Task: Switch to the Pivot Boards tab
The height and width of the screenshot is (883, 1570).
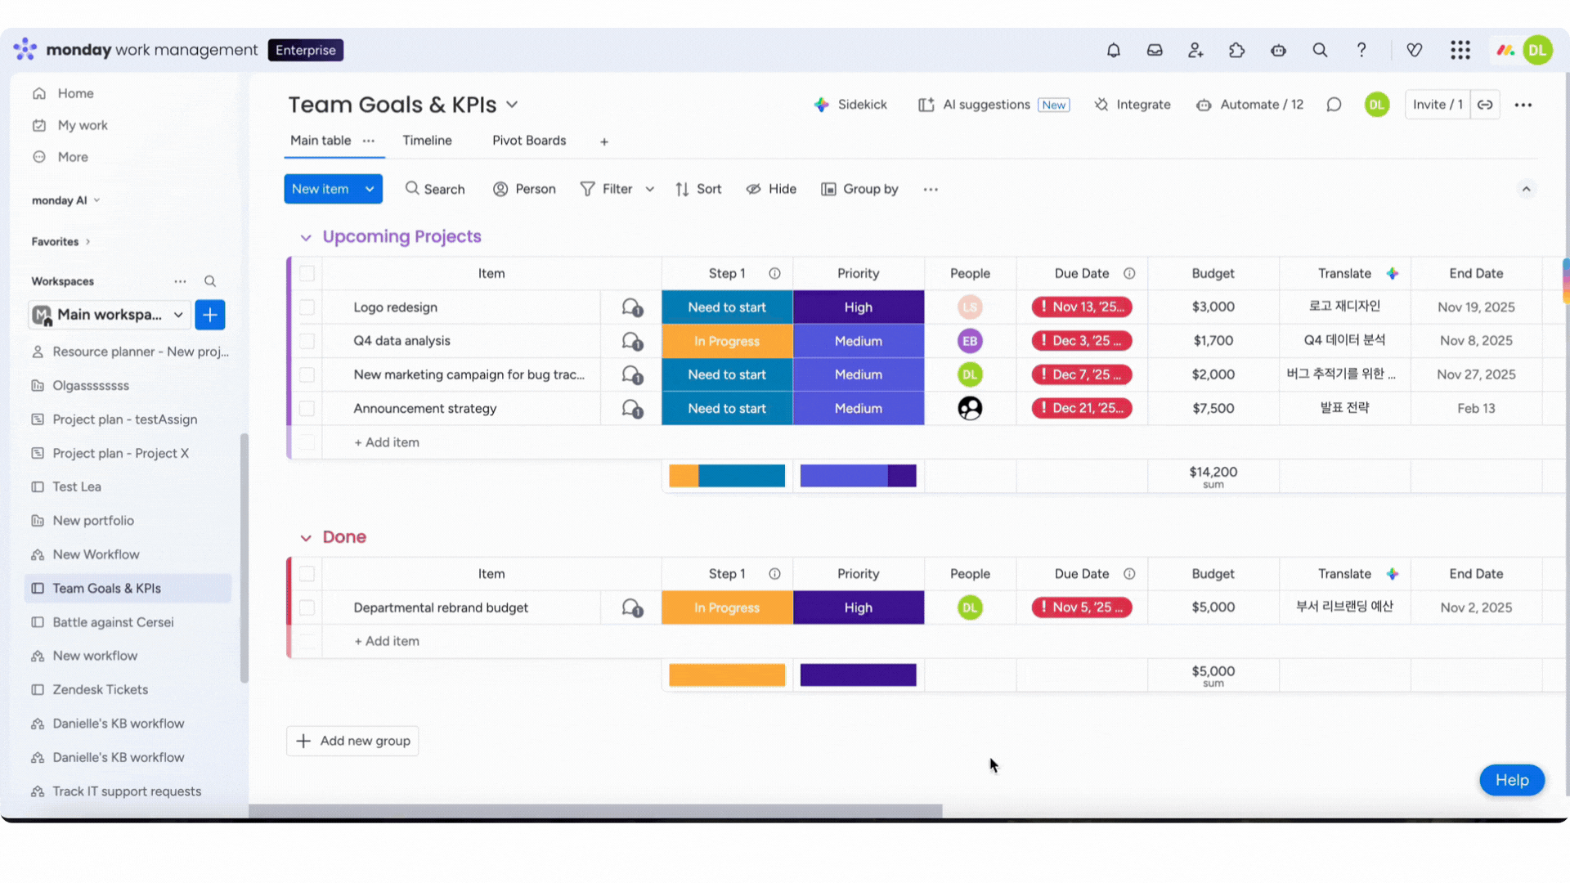Action: click(529, 141)
